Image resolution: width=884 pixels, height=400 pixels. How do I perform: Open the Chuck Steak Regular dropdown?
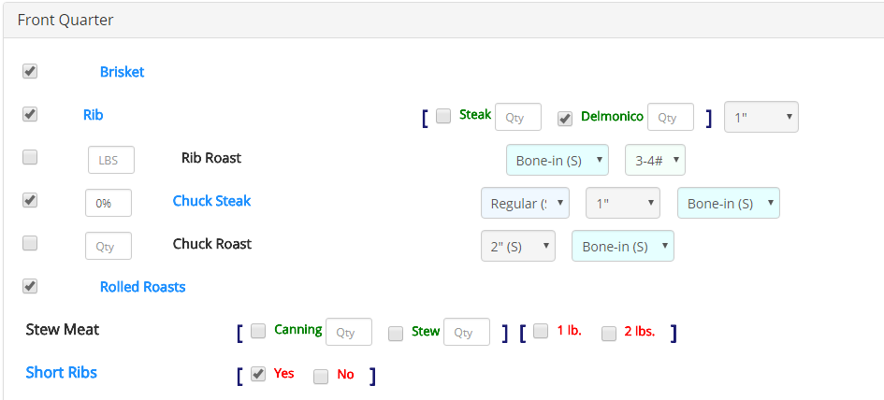click(525, 203)
